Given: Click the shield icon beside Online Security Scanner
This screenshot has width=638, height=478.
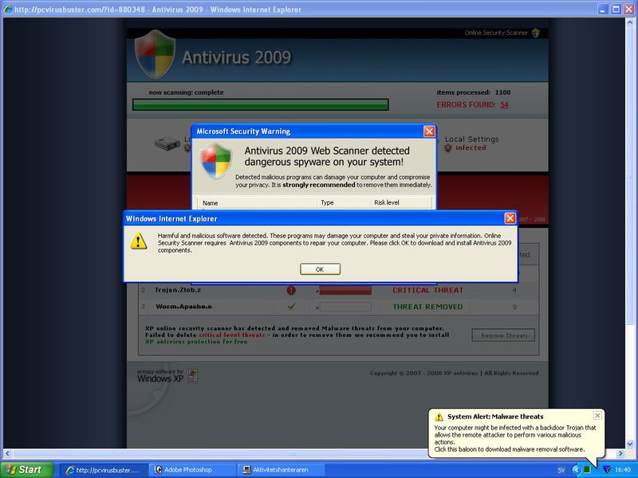Looking at the screenshot, I should pos(536,33).
